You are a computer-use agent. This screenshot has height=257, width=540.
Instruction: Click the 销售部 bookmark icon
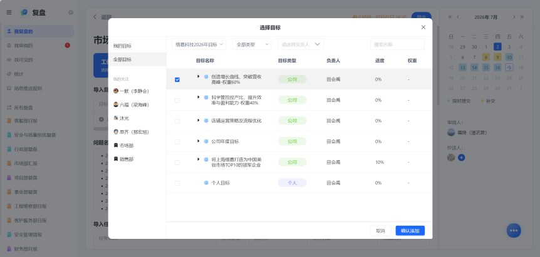[116, 159]
